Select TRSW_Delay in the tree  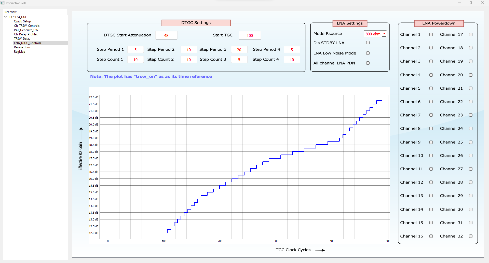click(x=22, y=39)
